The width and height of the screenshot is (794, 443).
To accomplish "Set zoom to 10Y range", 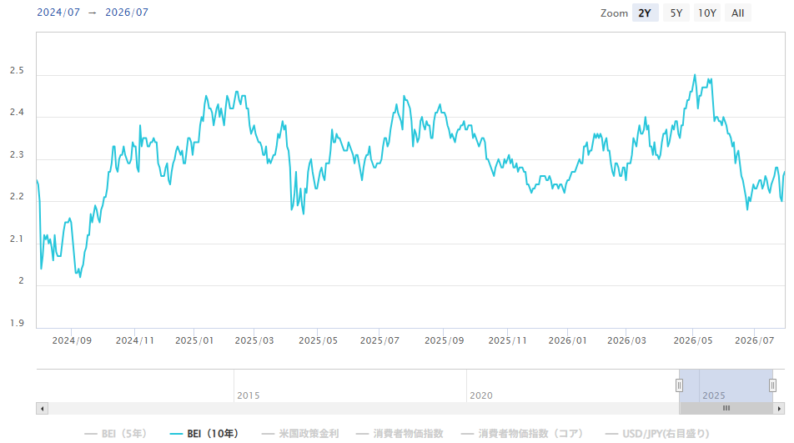I will coord(707,13).
